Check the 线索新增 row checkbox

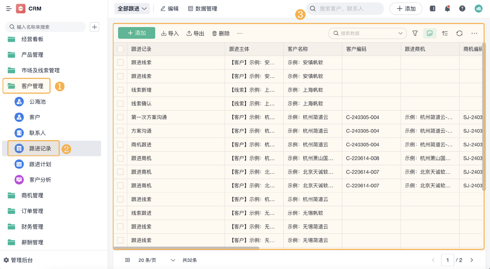[x=120, y=90]
